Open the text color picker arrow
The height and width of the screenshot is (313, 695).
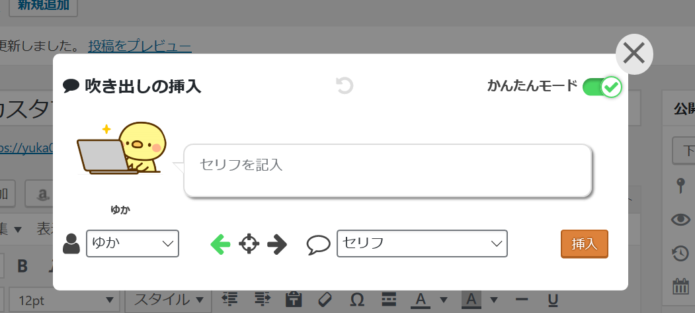point(443,300)
